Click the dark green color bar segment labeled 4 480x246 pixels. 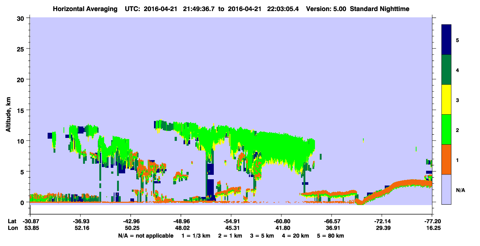point(446,70)
